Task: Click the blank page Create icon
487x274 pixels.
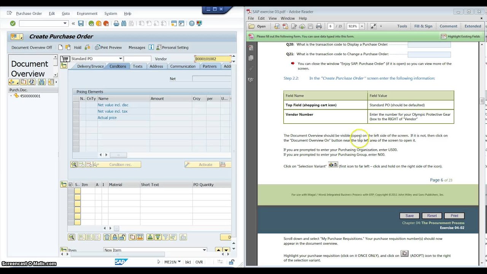Action: pos(60,48)
